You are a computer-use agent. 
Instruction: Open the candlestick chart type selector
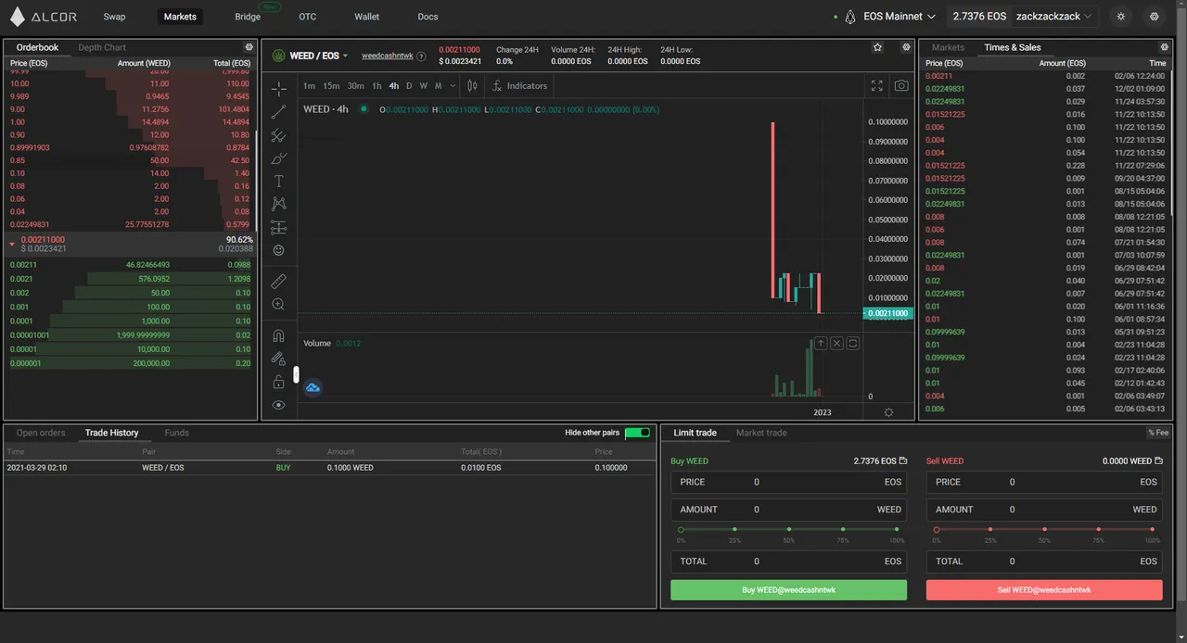pos(472,85)
